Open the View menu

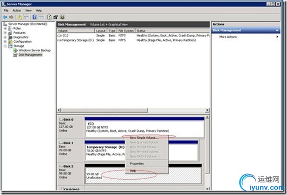pyautogui.click(x=28, y=10)
